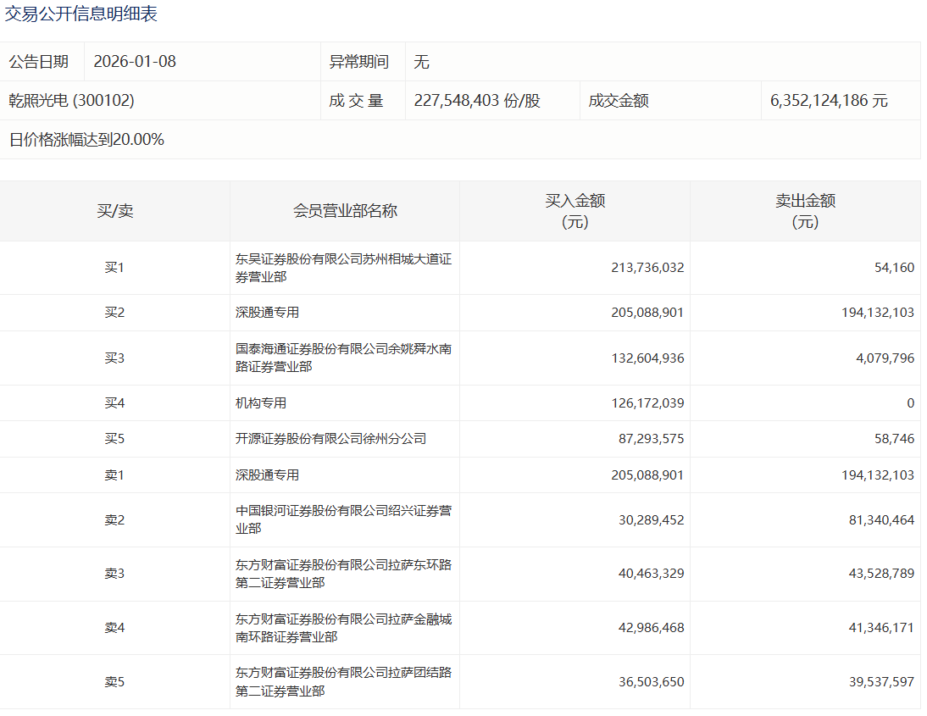Screen dimensions: 927x716
Task: Click the 日价格涨幅达到20.00% reason text
Action: [86, 140]
